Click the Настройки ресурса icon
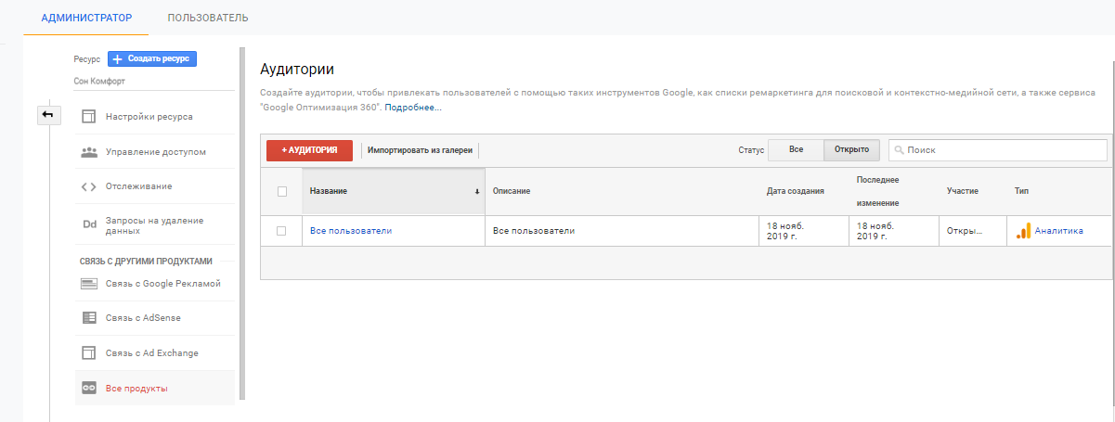The image size is (1115, 422). pyautogui.click(x=89, y=117)
